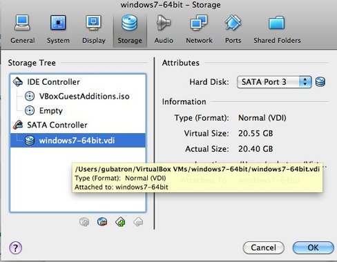This screenshot has width=337, height=262.
Task: Click the Information heading
Action: 184,101
